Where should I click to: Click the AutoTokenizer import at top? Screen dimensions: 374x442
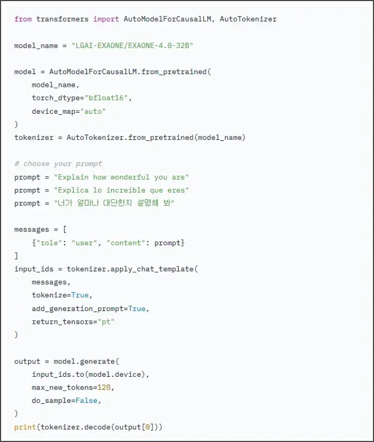(x=248, y=19)
